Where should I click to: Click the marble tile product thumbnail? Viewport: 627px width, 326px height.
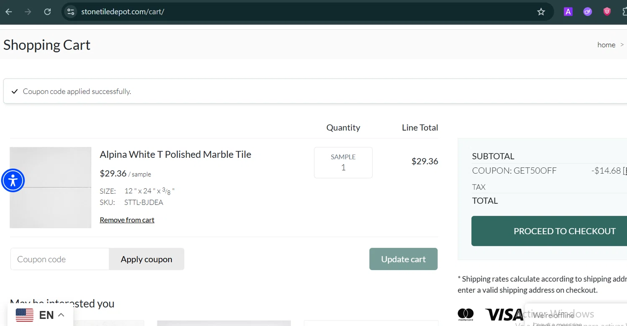click(x=51, y=187)
